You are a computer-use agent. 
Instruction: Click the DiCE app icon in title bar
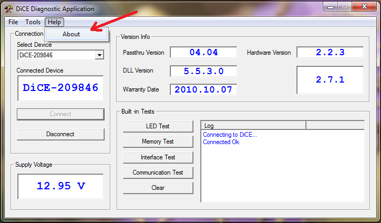point(8,9)
